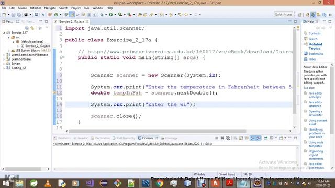Image resolution: width=335 pixels, height=188 pixels.
Task: Expand JRE System Library node
Action: [9, 51]
